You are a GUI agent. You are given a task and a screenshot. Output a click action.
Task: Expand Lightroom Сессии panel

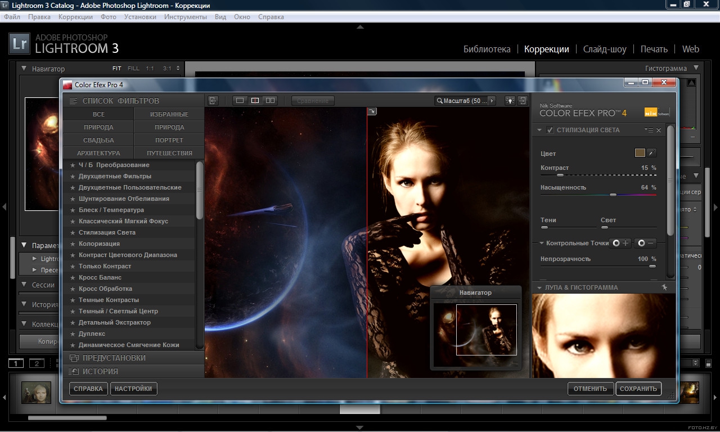[x=24, y=285]
